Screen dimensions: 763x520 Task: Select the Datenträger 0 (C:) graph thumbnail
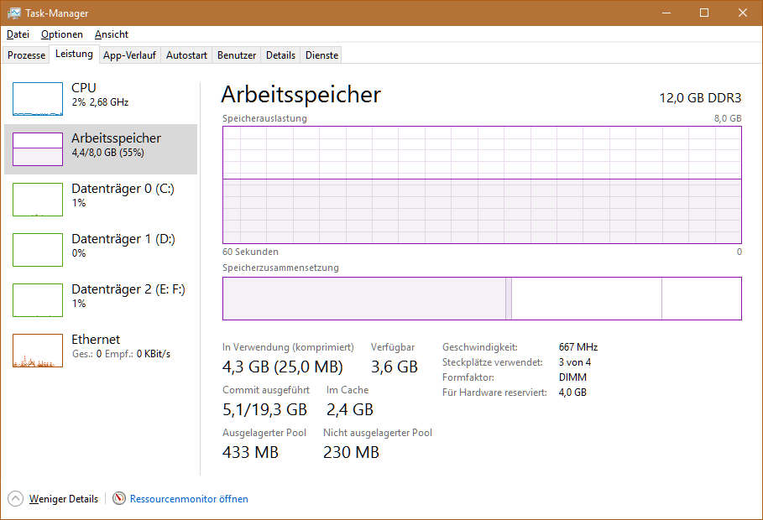[x=38, y=200]
